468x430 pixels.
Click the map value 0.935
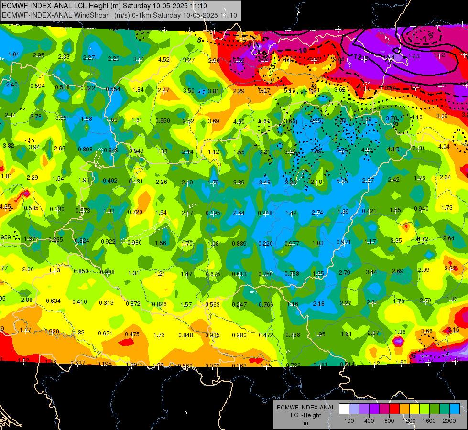[213, 335]
